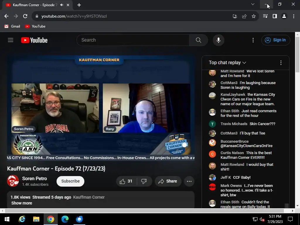
Task: Click the Share button
Action: 168,181
